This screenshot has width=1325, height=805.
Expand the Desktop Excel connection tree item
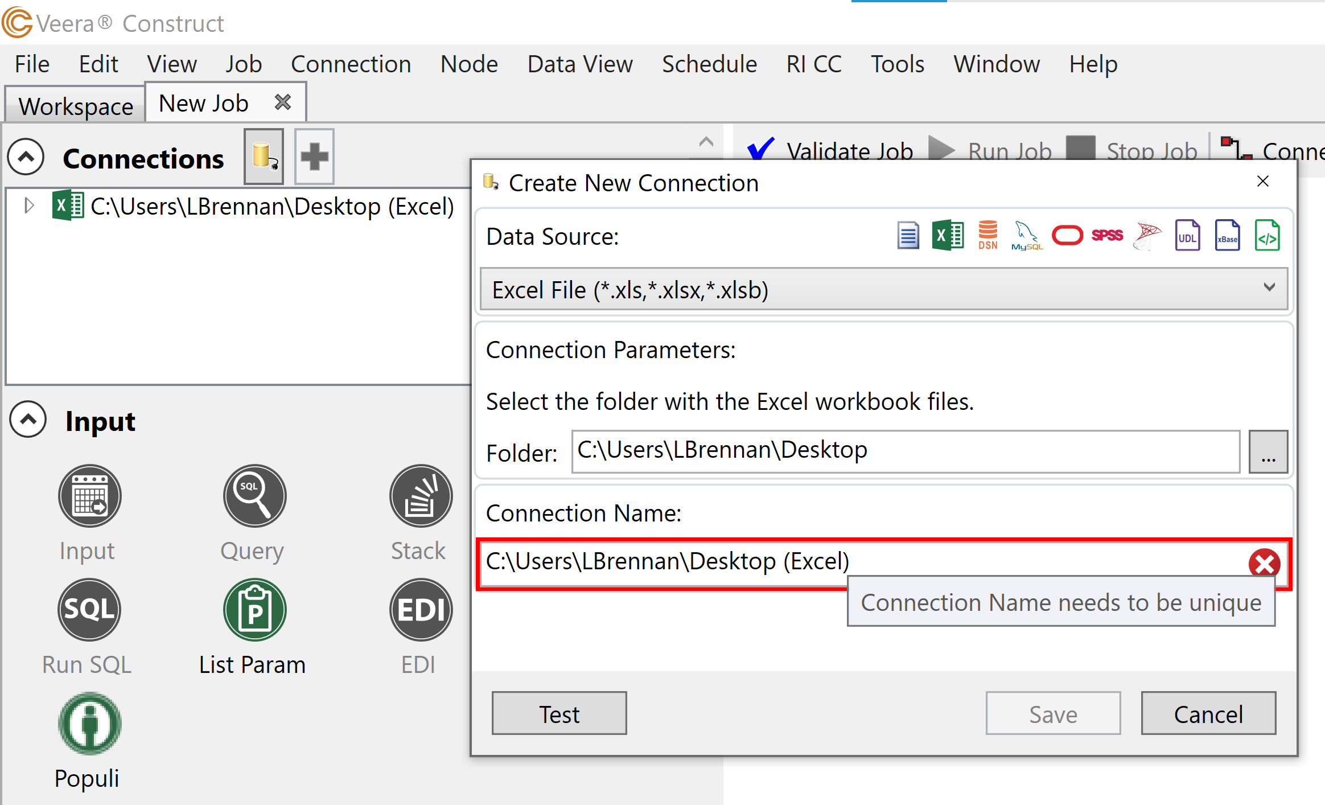27,206
